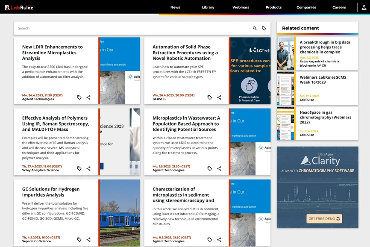
Task: Click 'Agilent Technologies' under New LDIR Enhancements
Action: [38, 99]
